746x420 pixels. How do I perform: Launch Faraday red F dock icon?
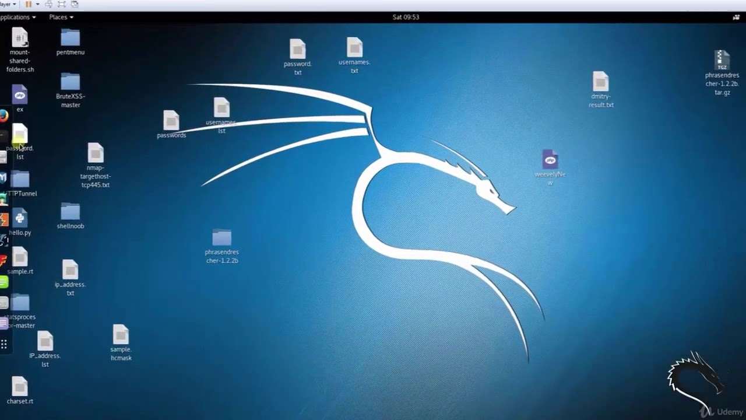coord(3,261)
